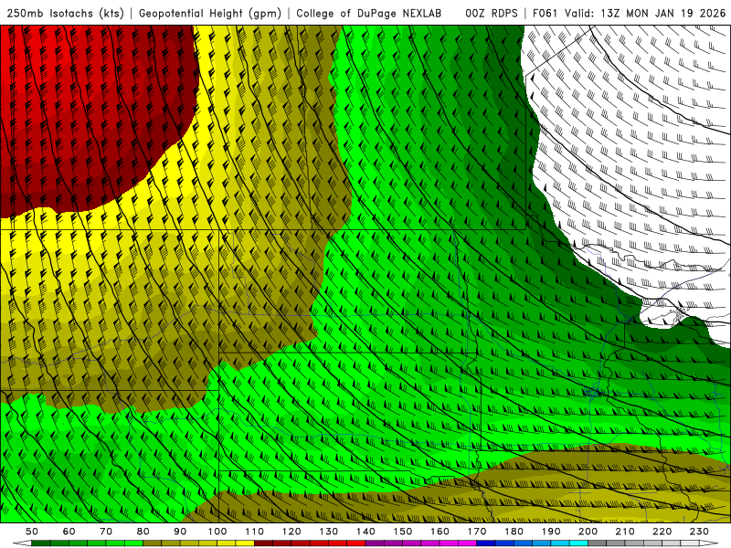Viewport: 731px width, 548px height.
Task: Click the 160 value on the color scale
Action: click(440, 532)
